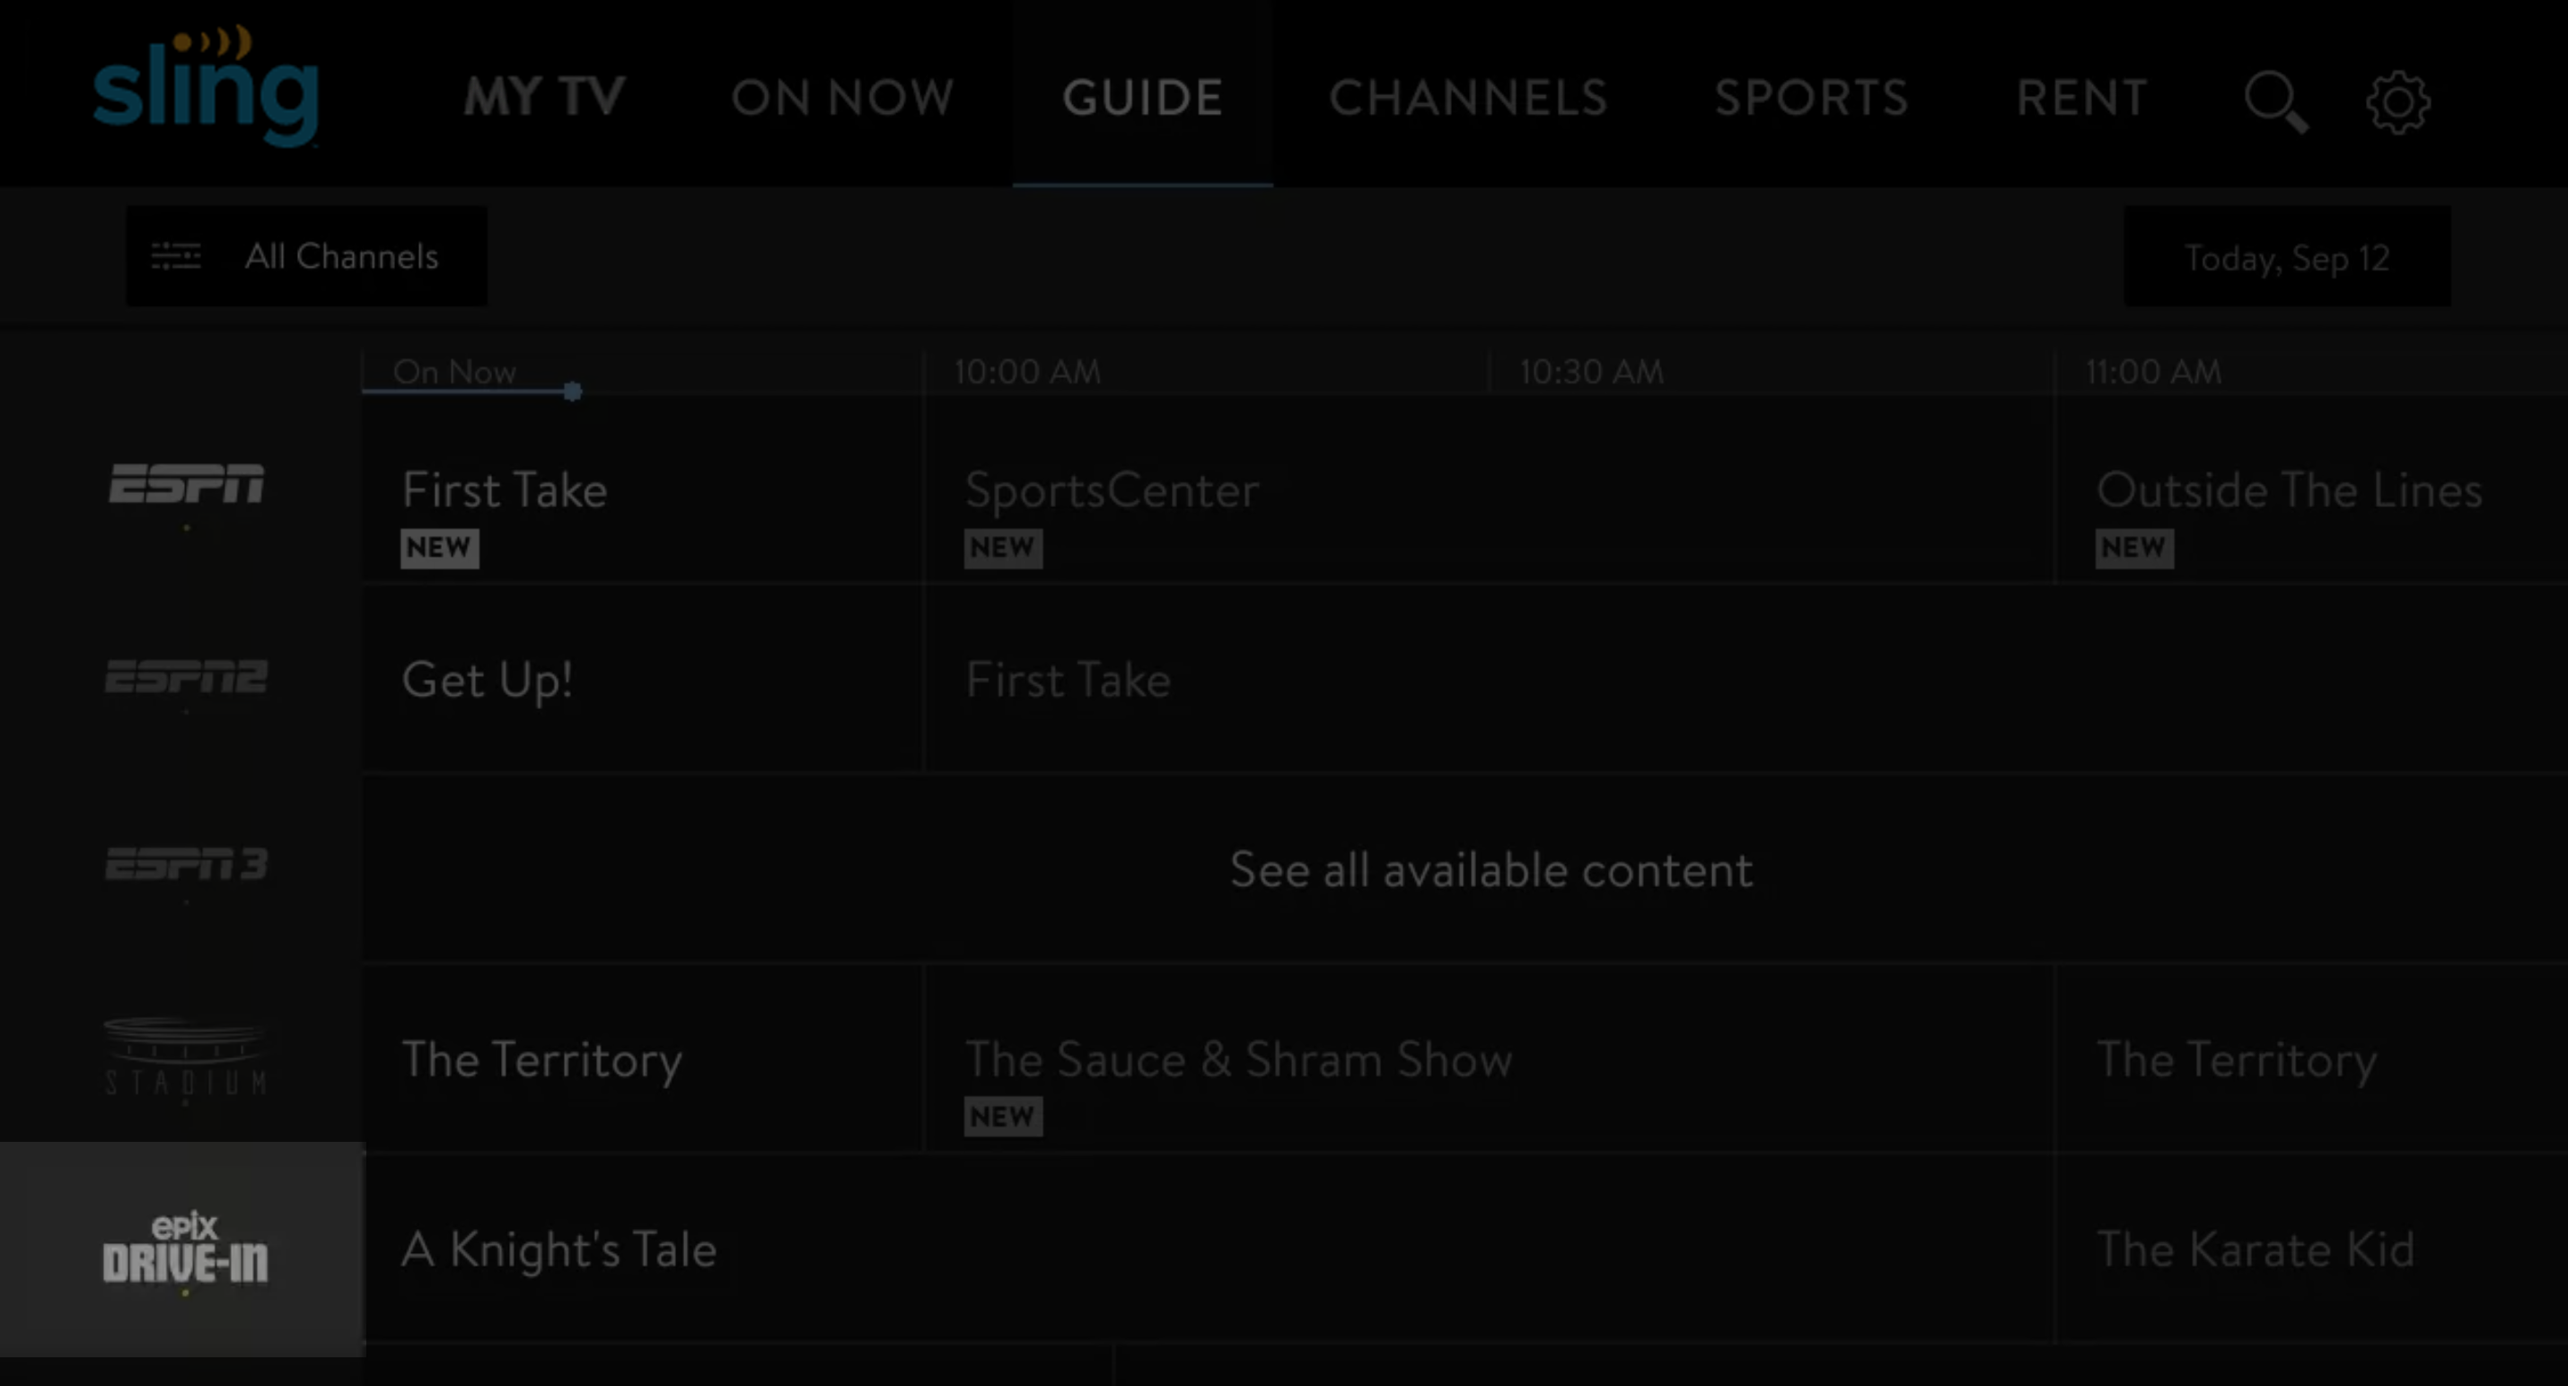Select the Stadium channel logo
This screenshot has height=1386, width=2568.
[186, 1057]
